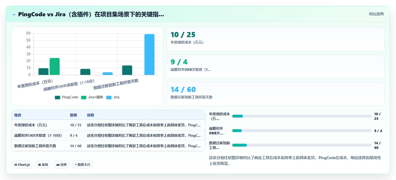Click the 进度 tag chip
Screen dimensions: 396x180
tap(61, 165)
